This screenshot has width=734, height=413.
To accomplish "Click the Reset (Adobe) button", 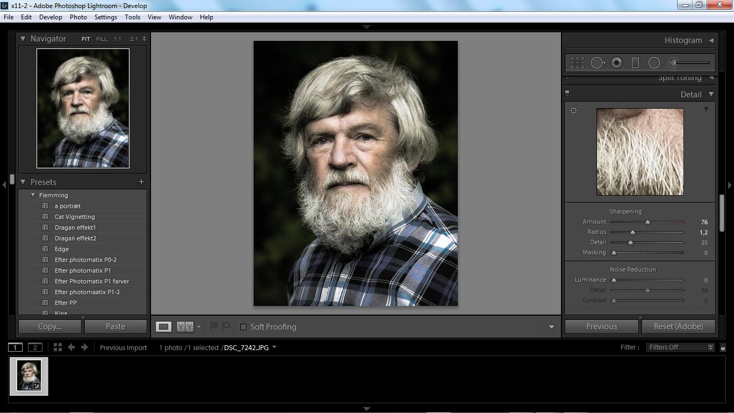I will [x=678, y=326].
